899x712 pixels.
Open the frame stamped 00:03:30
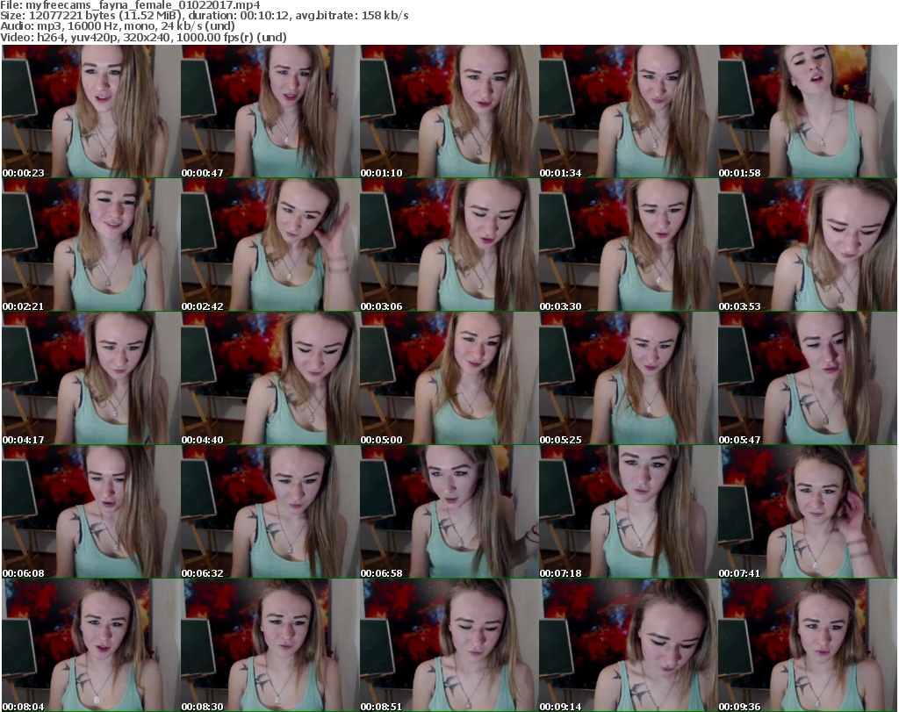[629, 245]
